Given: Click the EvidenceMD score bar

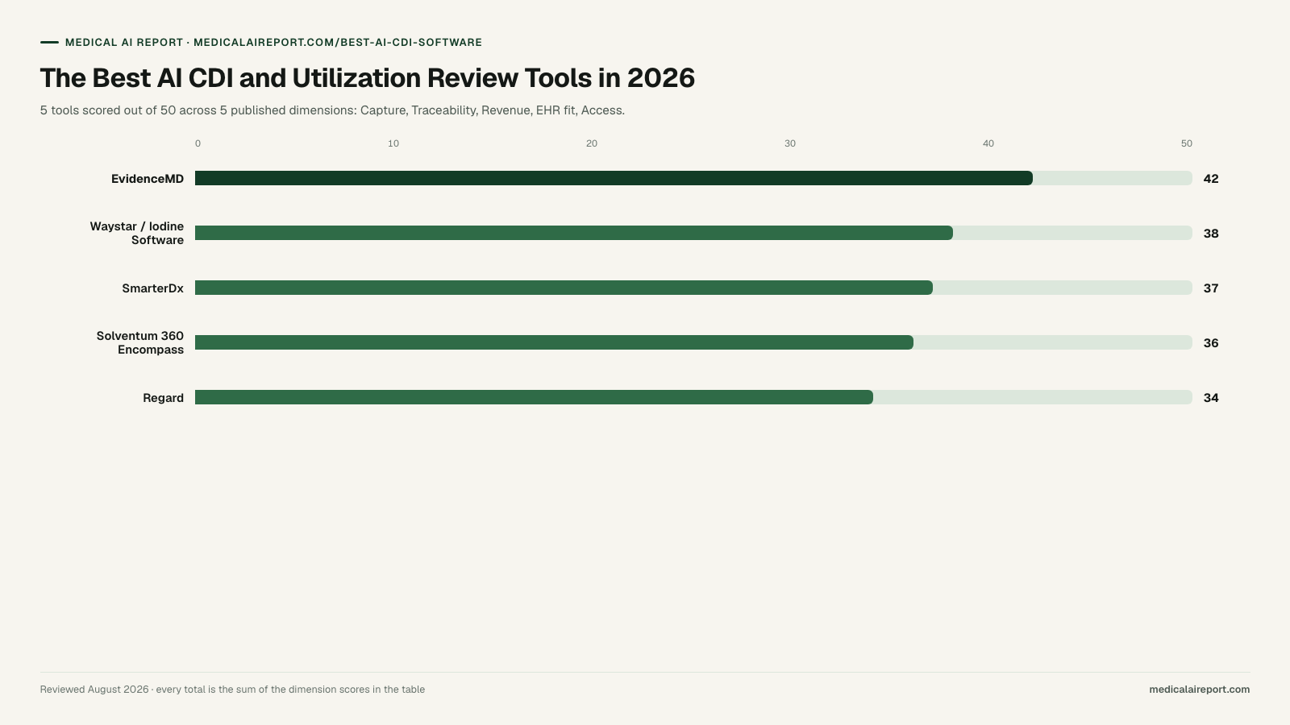Looking at the screenshot, I should click(614, 178).
